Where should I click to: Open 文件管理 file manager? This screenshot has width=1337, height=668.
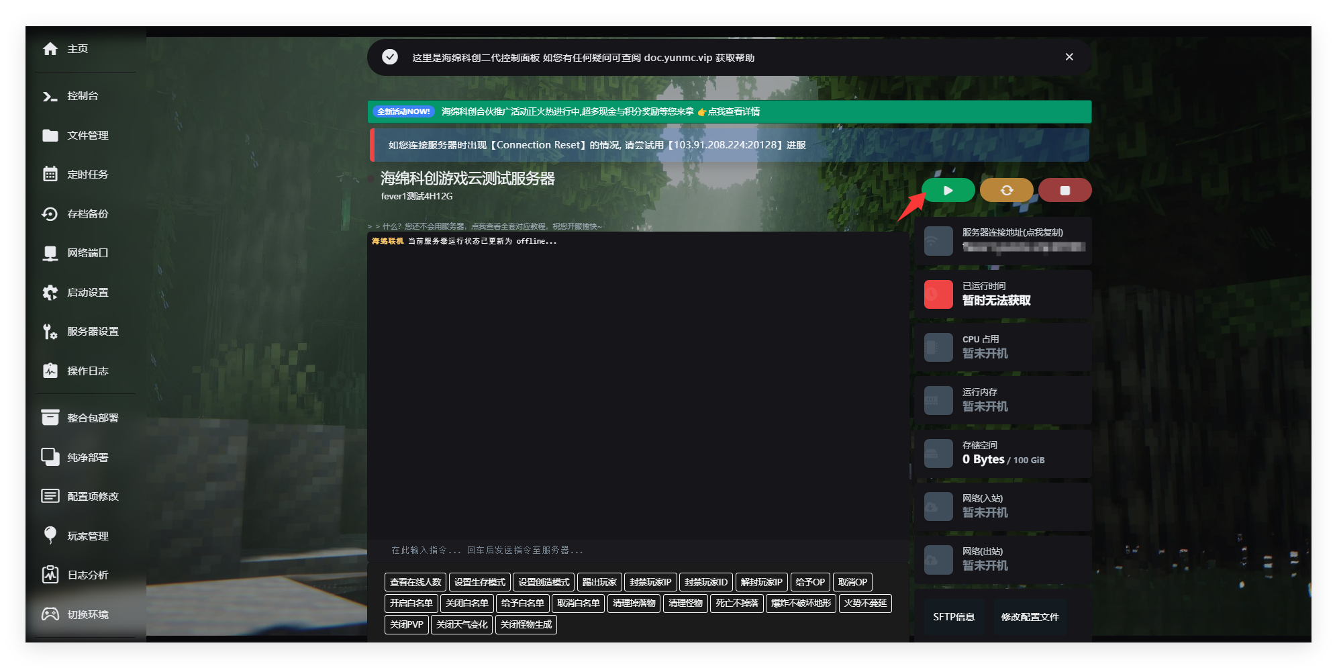click(75, 136)
